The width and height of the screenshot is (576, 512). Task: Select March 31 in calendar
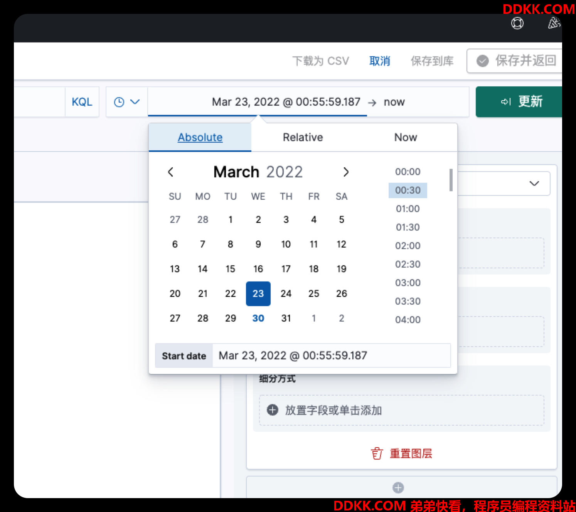286,318
